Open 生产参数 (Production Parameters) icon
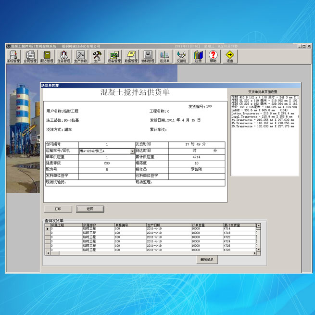The height and width of the screenshot is (315, 315). (x=81, y=57)
